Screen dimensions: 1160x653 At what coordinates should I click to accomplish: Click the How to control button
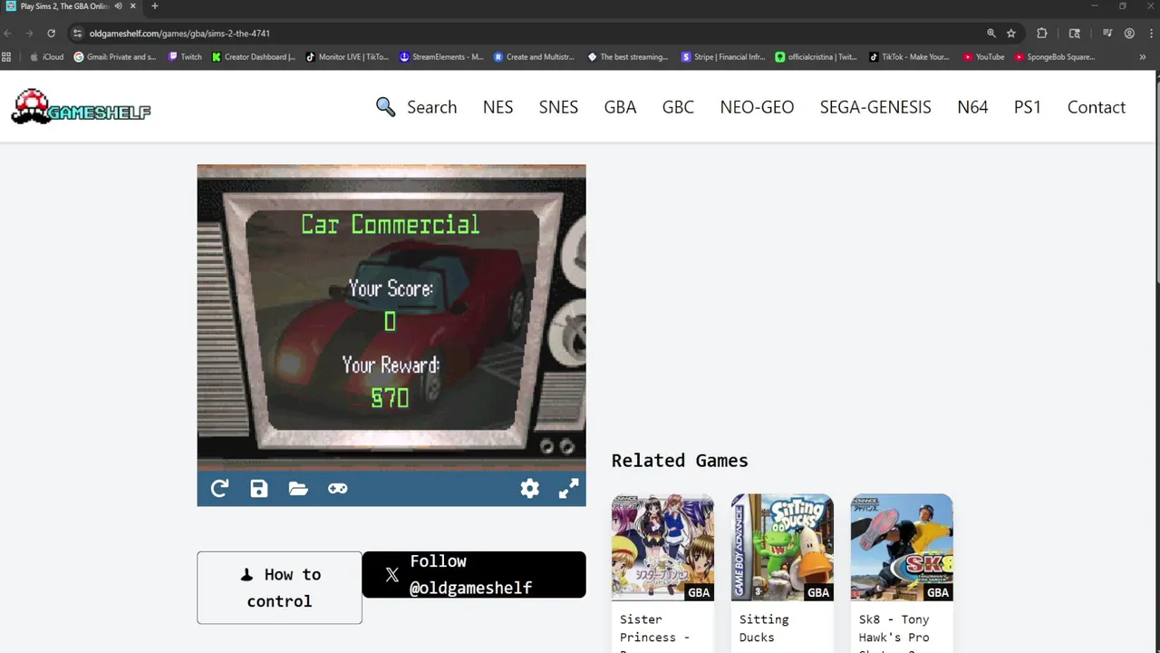[x=279, y=588]
